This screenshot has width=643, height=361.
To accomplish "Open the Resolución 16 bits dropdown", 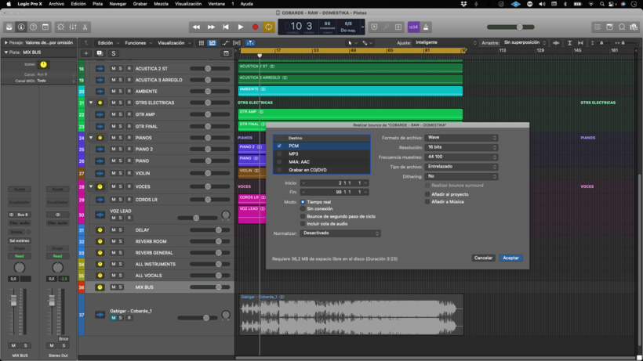I will 461,147.
